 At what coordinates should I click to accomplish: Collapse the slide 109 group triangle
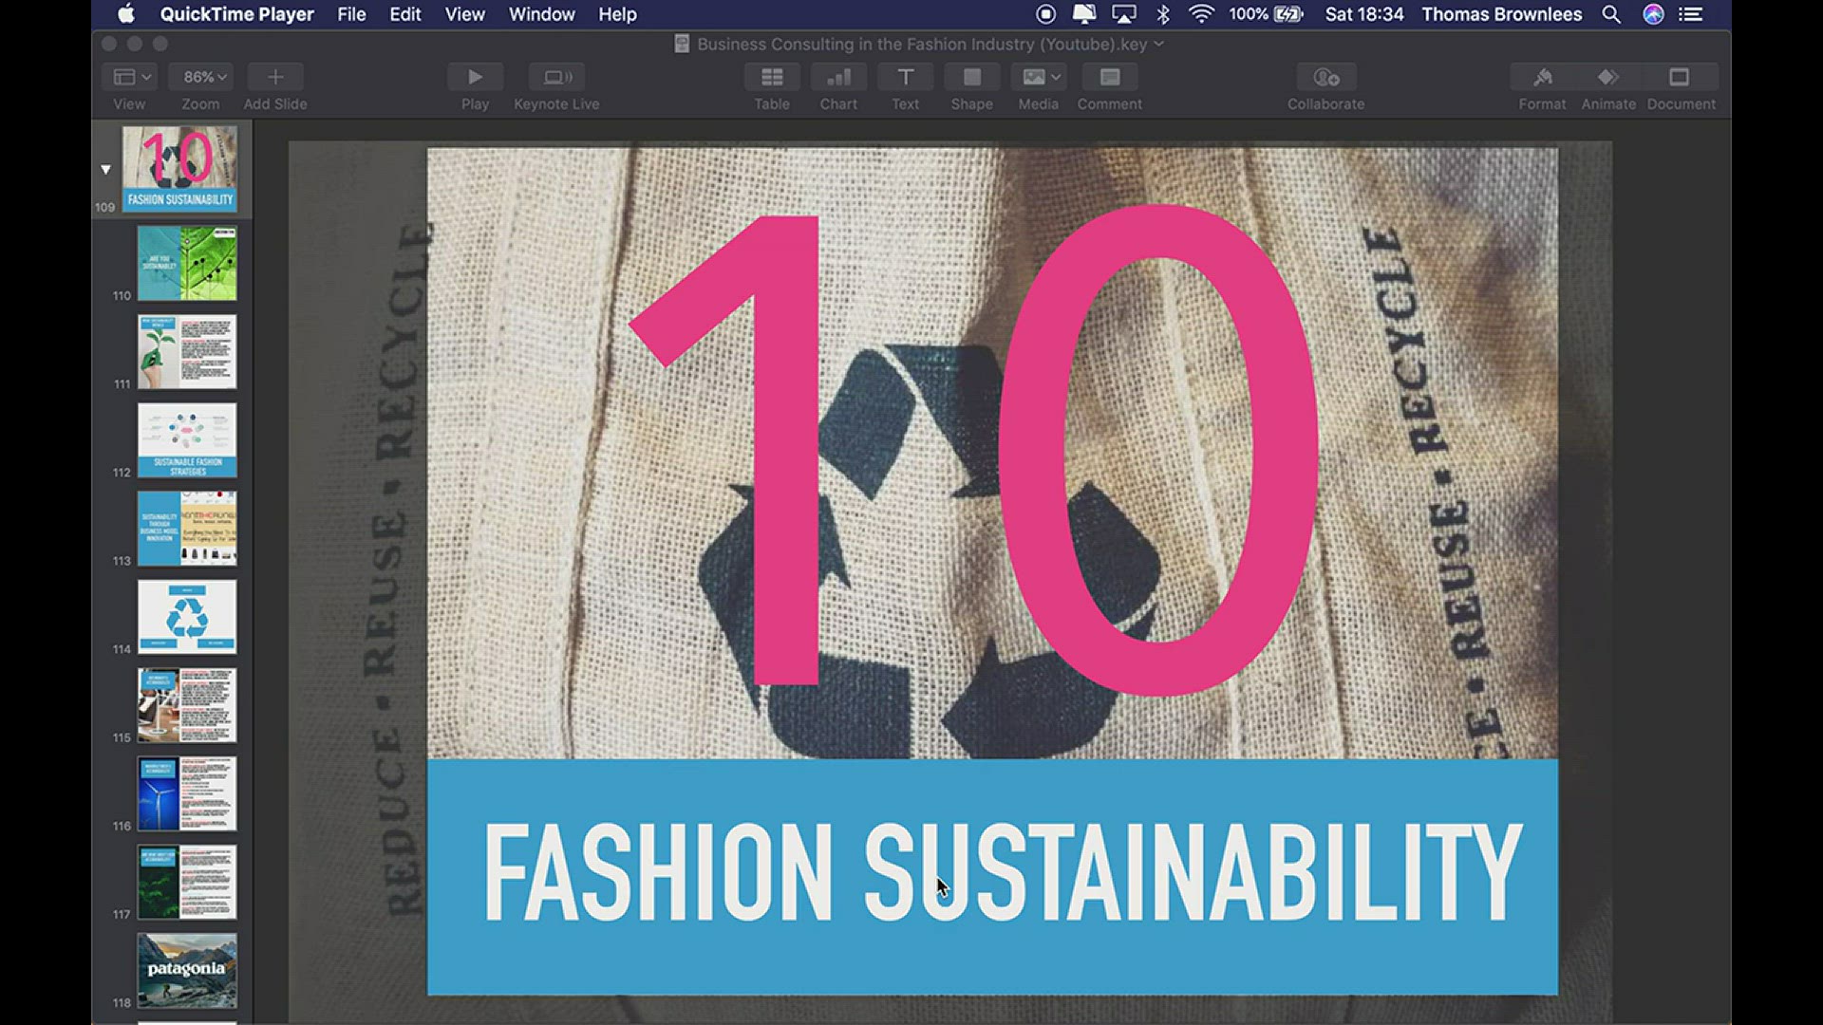(x=105, y=170)
